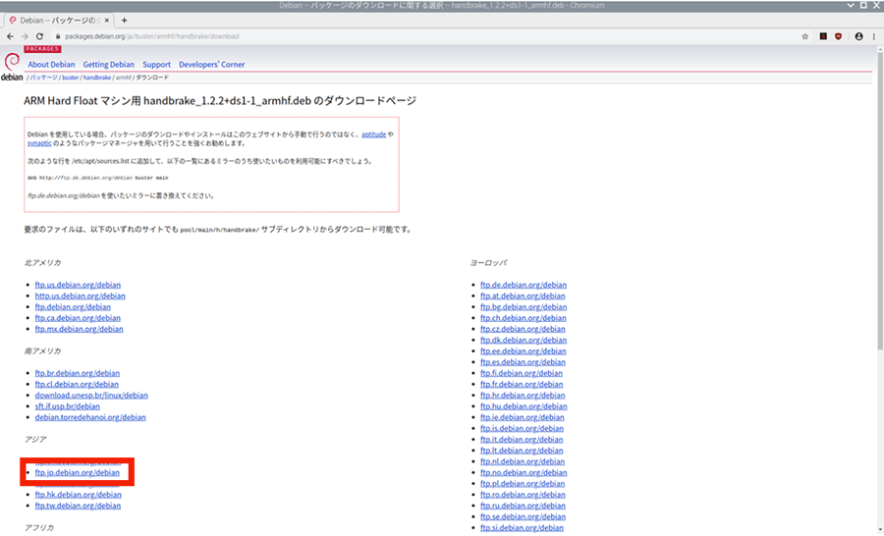Go back using the browser back arrow

[x=10, y=36]
